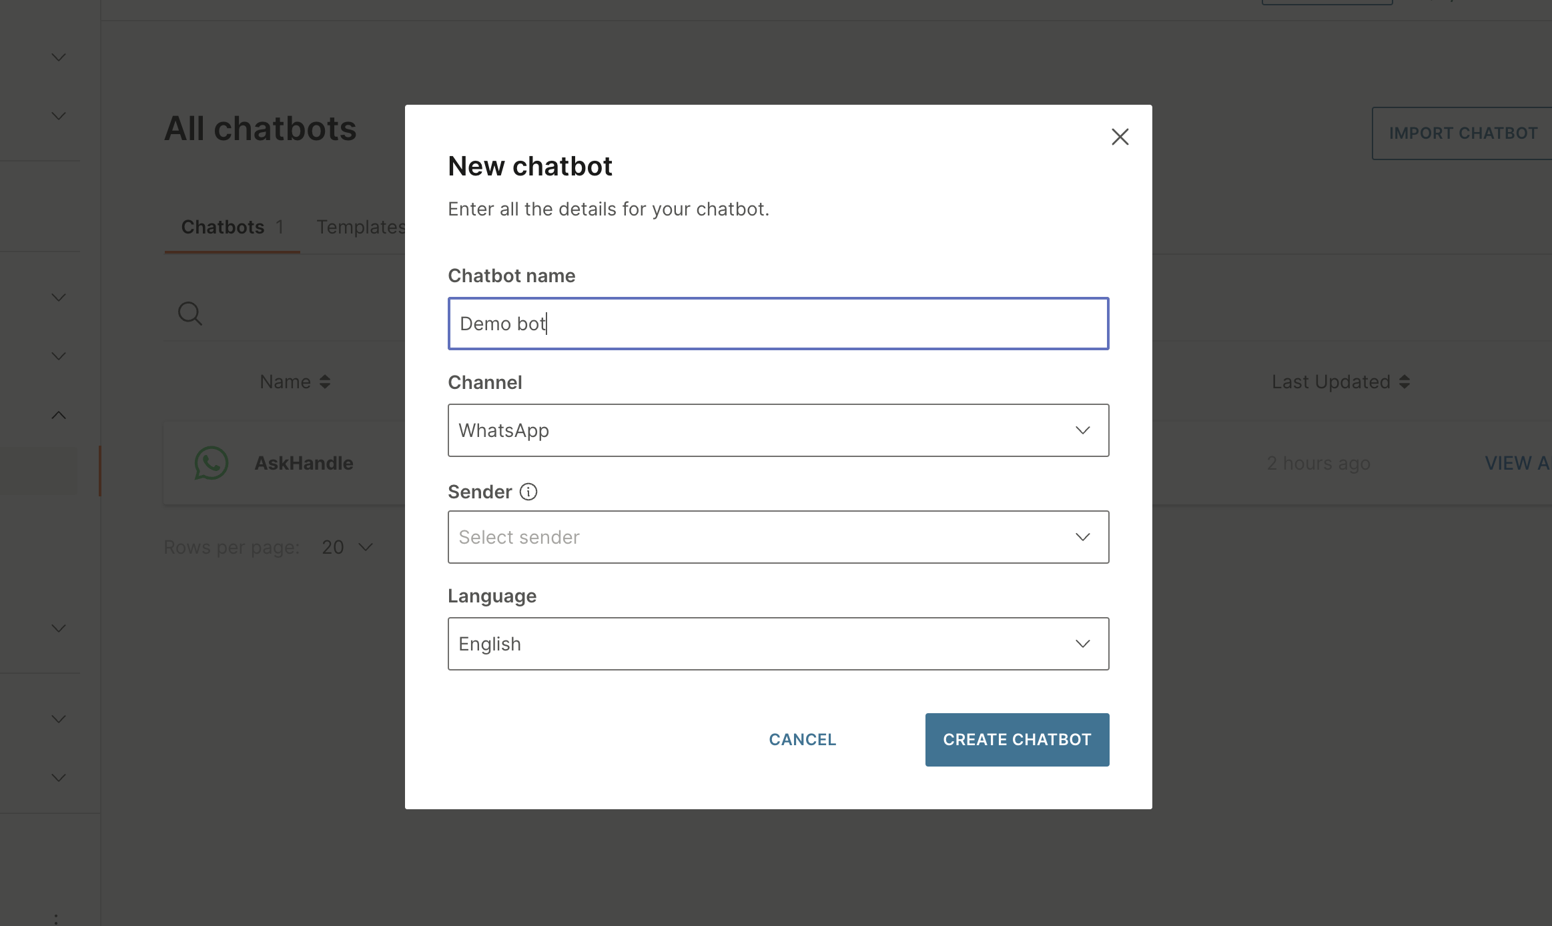Viewport: 1552px width, 926px height.
Task: Open the Language dropdown showing English
Action: pos(778,644)
